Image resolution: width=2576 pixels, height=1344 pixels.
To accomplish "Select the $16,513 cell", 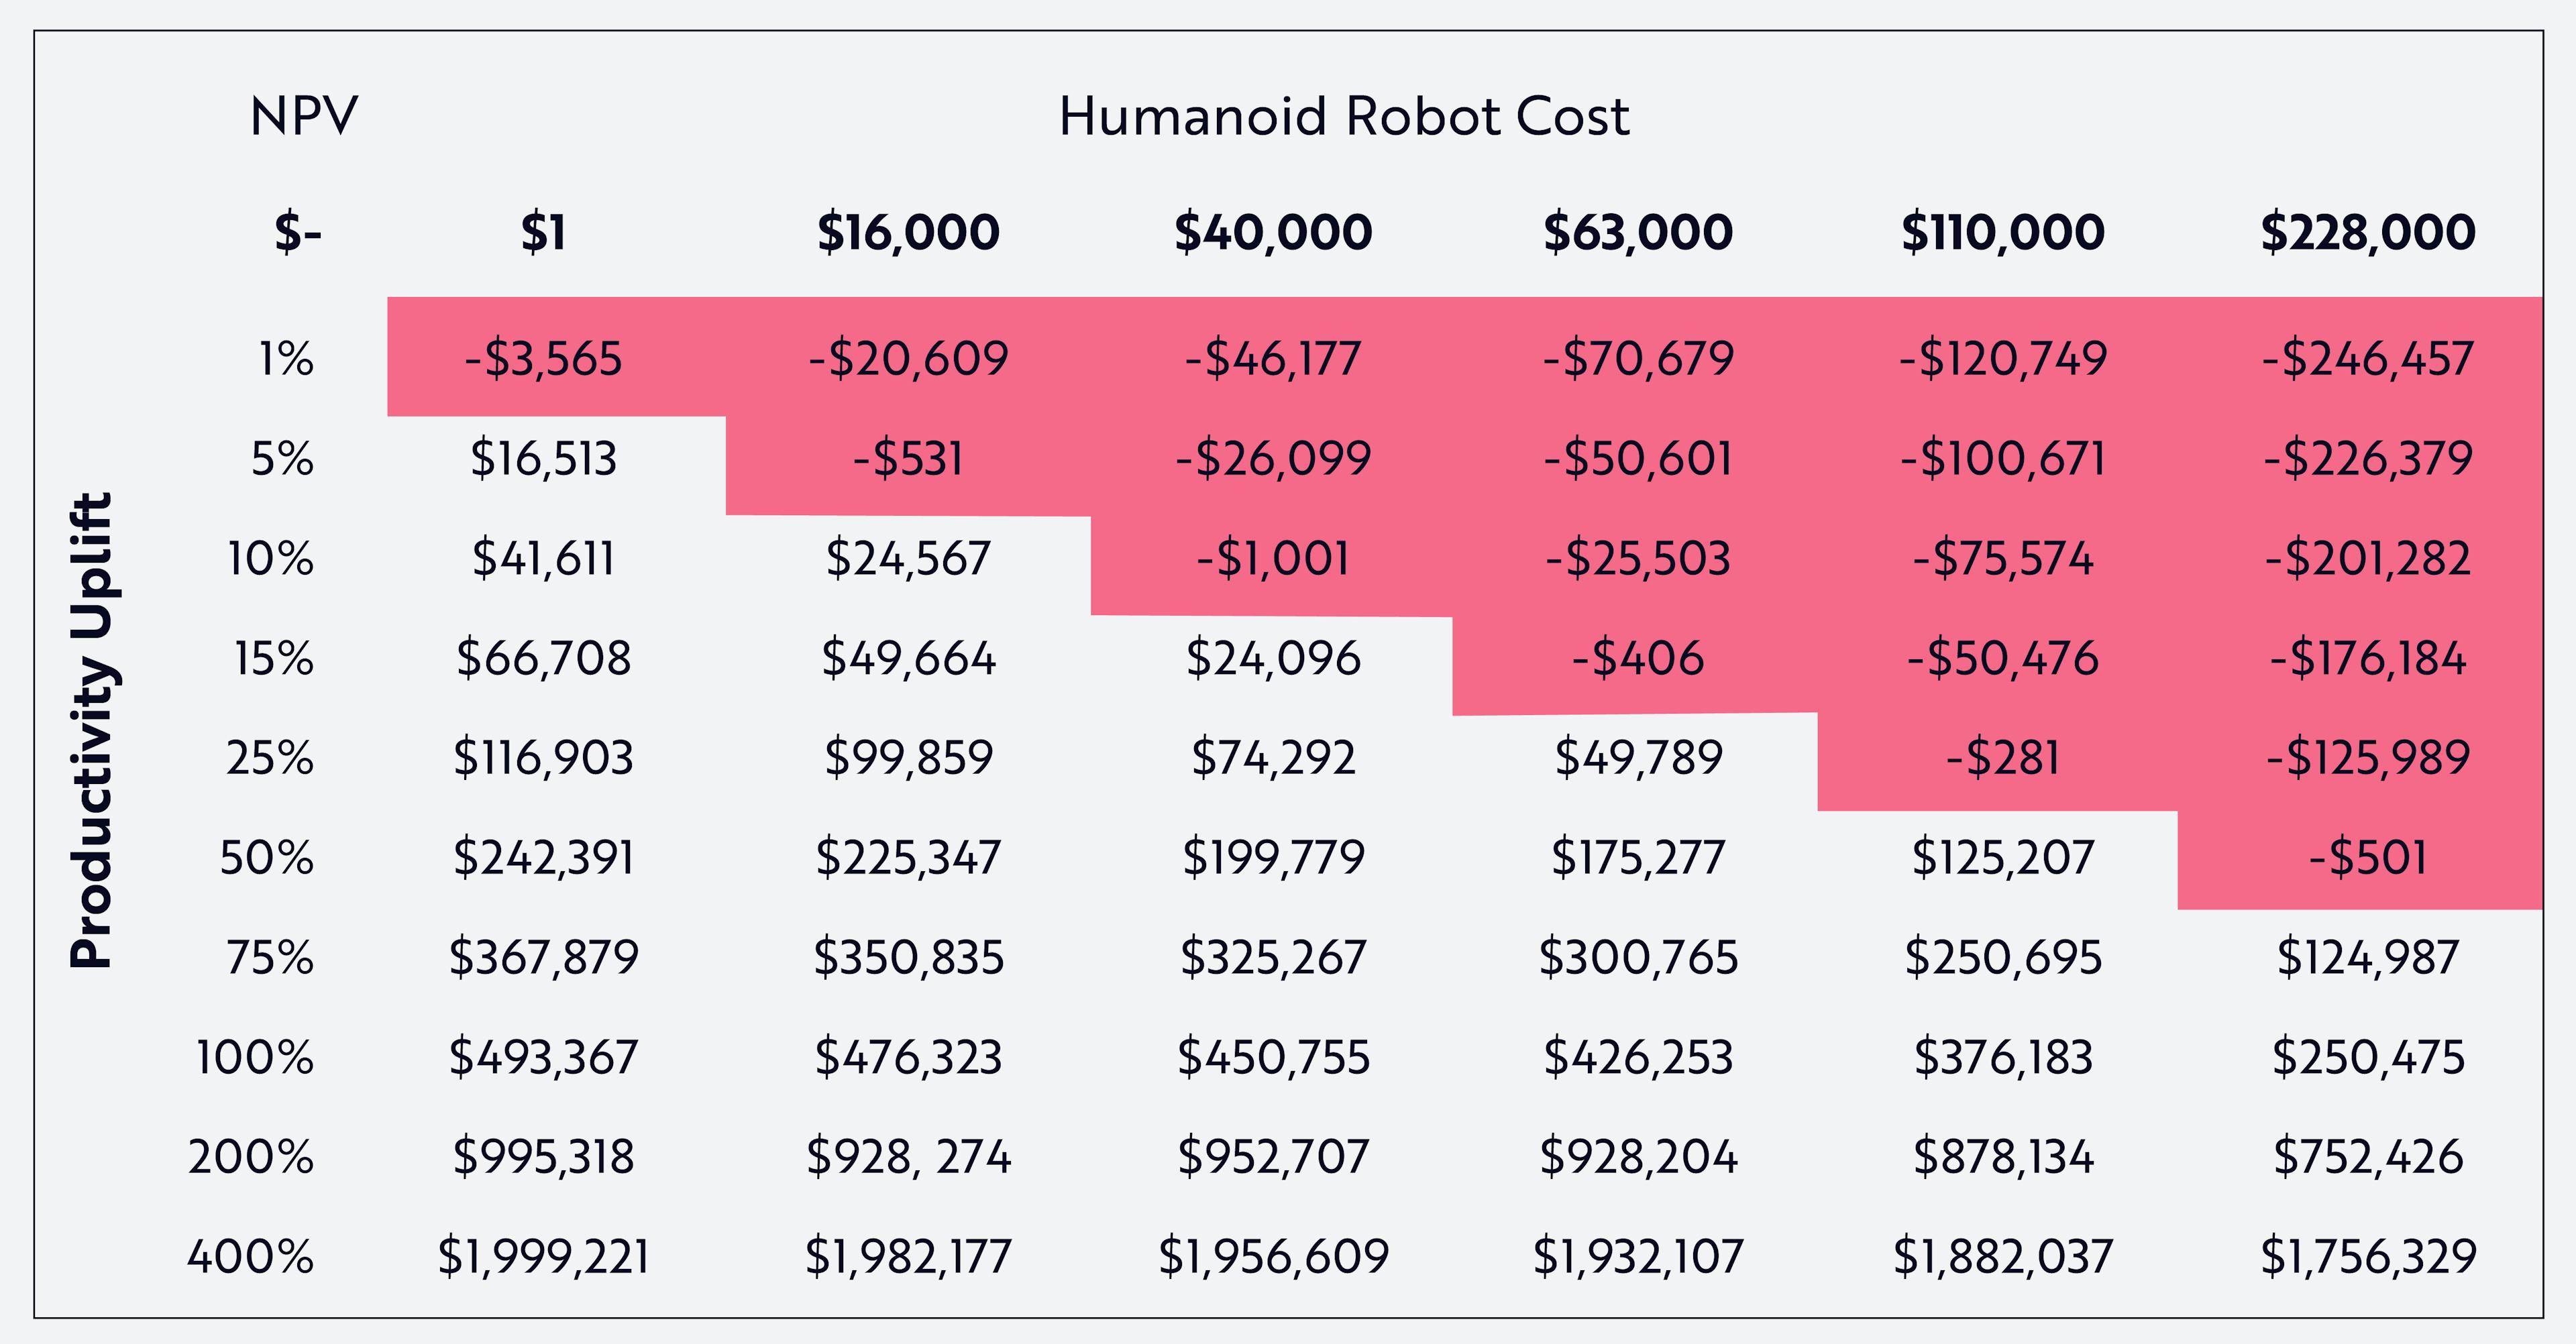I will (543, 458).
